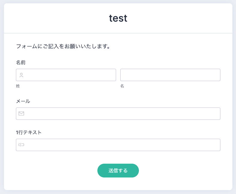Click the envelope icon in メール field

(x=21, y=114)
